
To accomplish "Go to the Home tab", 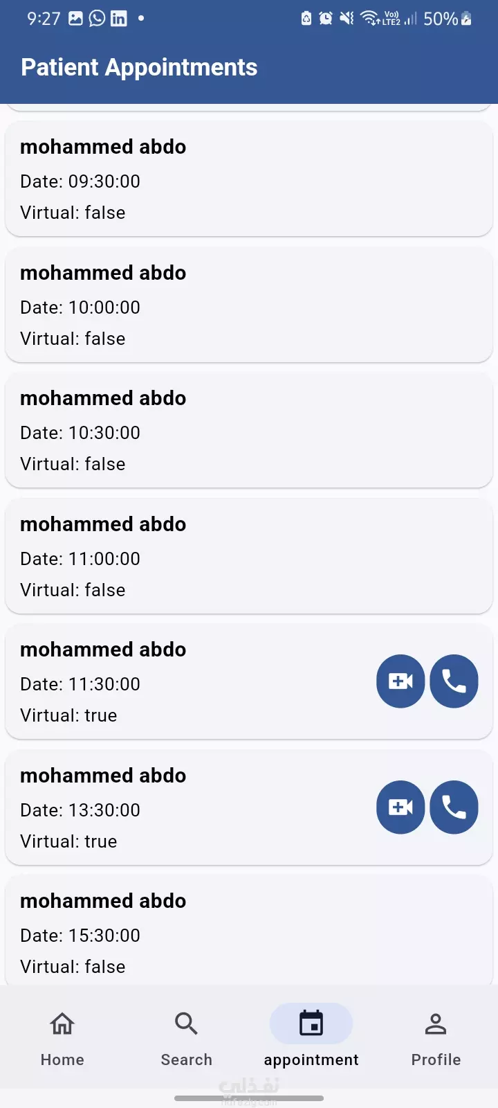I will 62,1038.
